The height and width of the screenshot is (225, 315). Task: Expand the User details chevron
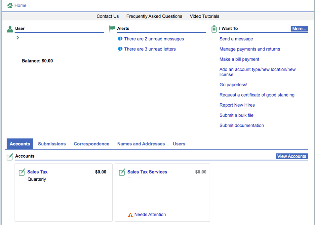(18, 38)
